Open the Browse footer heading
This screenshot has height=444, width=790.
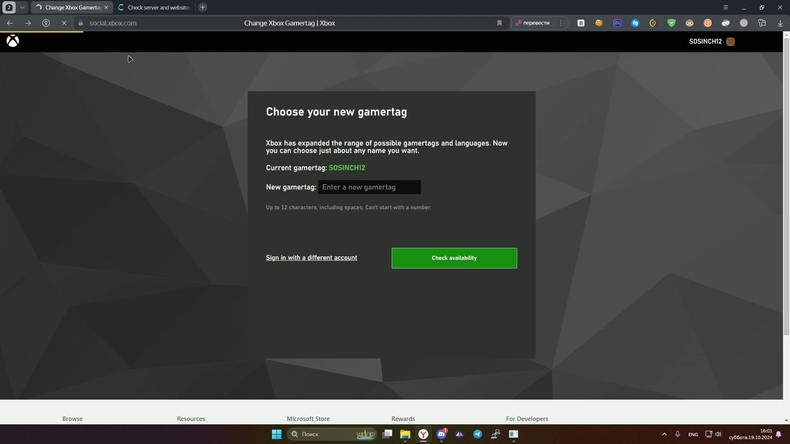point(72,419)
